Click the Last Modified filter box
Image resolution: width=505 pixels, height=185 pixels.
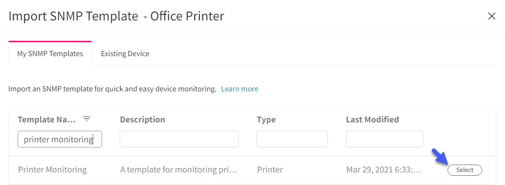[x=384, y=139]
